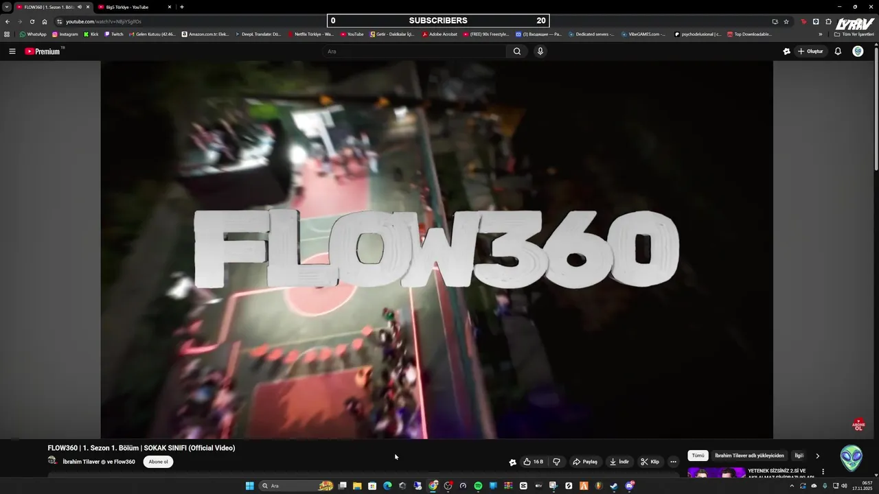Open the Tüm Yer İşaretleri folder
This screenshot has height=494, width=879.
(x=854, y=34)
